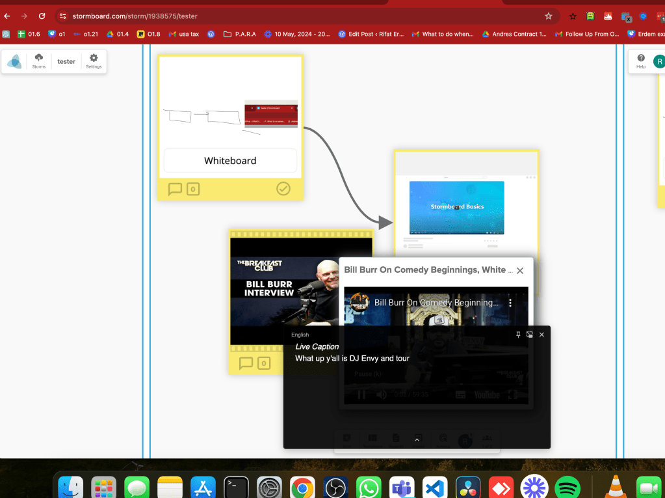Screen dimensions: 665x498
Task: Click the stormboard.com address bar URL
Action: point(135,16)
